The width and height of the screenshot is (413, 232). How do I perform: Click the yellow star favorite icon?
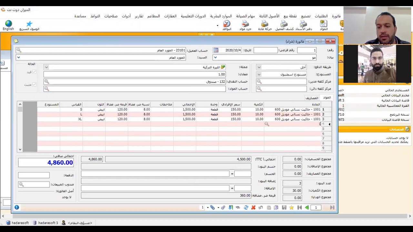[291, 208]
